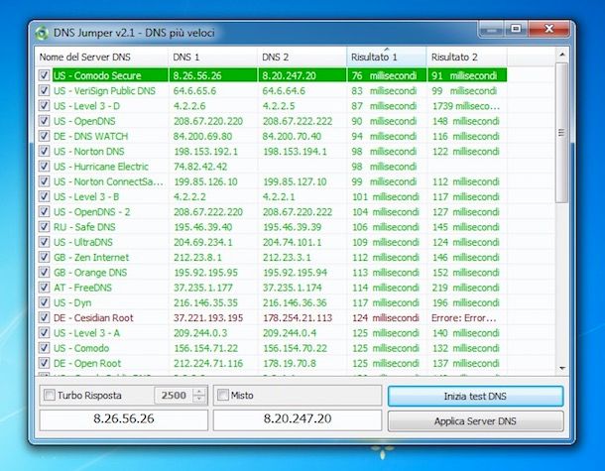This screenshot has height=471, width=605.
Task: Click the 76 millisecondi result cell
Action: (384, 75)
